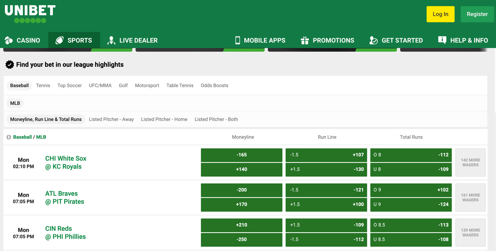The height and width of the screenshot is (251, 496).
Task: Select Over 8 total runs -112
Action: click(411, 155)
